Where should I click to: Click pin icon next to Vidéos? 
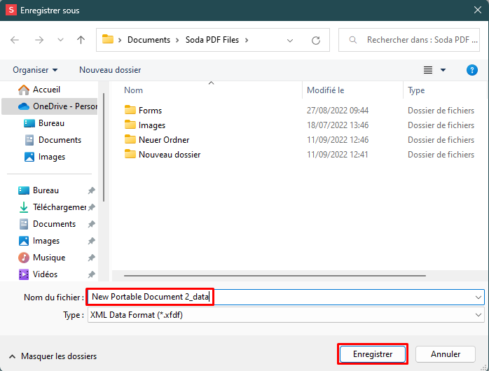[91, 274]
